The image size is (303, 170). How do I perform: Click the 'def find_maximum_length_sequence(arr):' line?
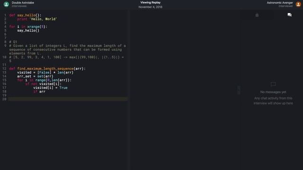click(47, 68)
